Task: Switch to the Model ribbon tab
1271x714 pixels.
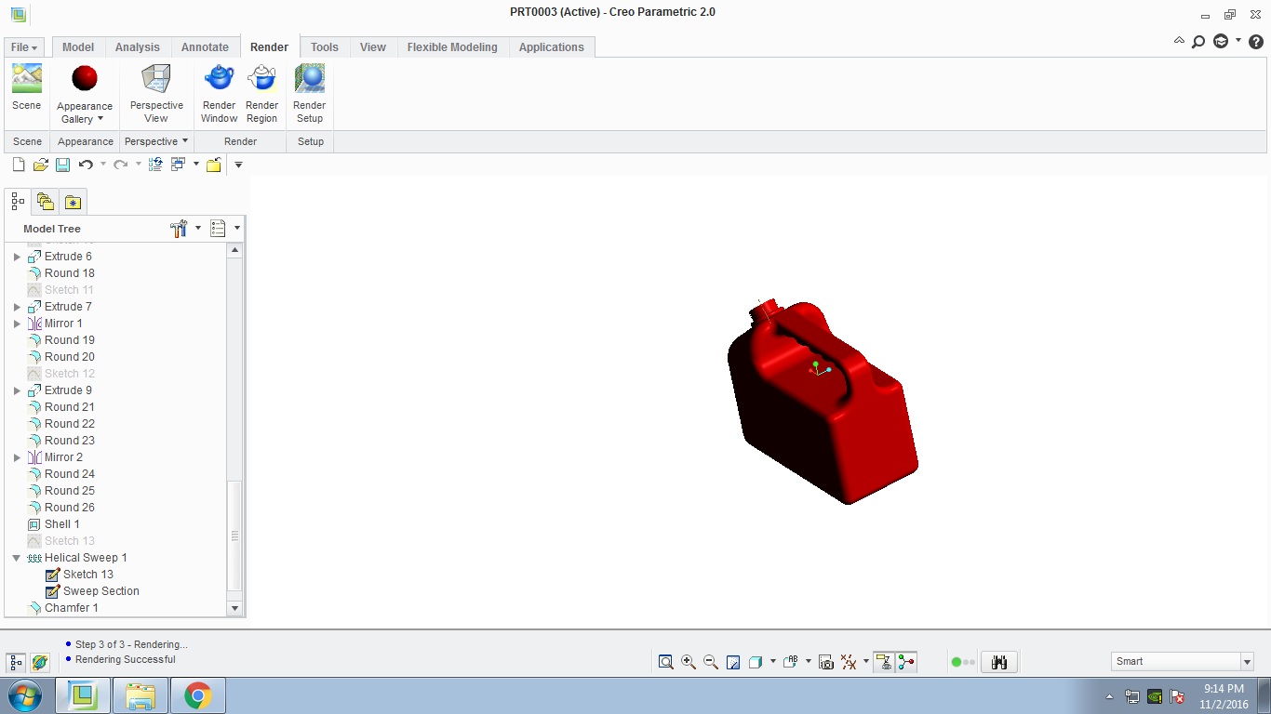Action: (78, 47)
